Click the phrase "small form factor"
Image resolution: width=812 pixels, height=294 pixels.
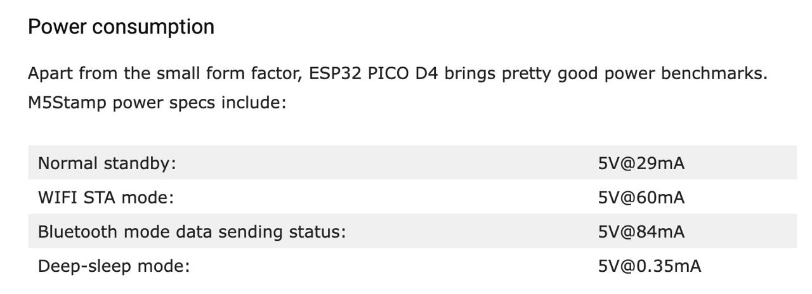click(226, 73)
